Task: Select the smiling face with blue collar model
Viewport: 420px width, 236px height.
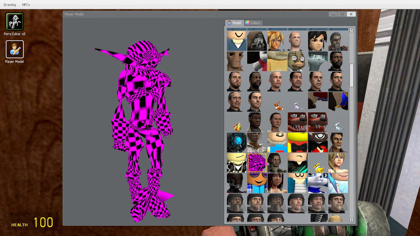Action: click(237, 41)
